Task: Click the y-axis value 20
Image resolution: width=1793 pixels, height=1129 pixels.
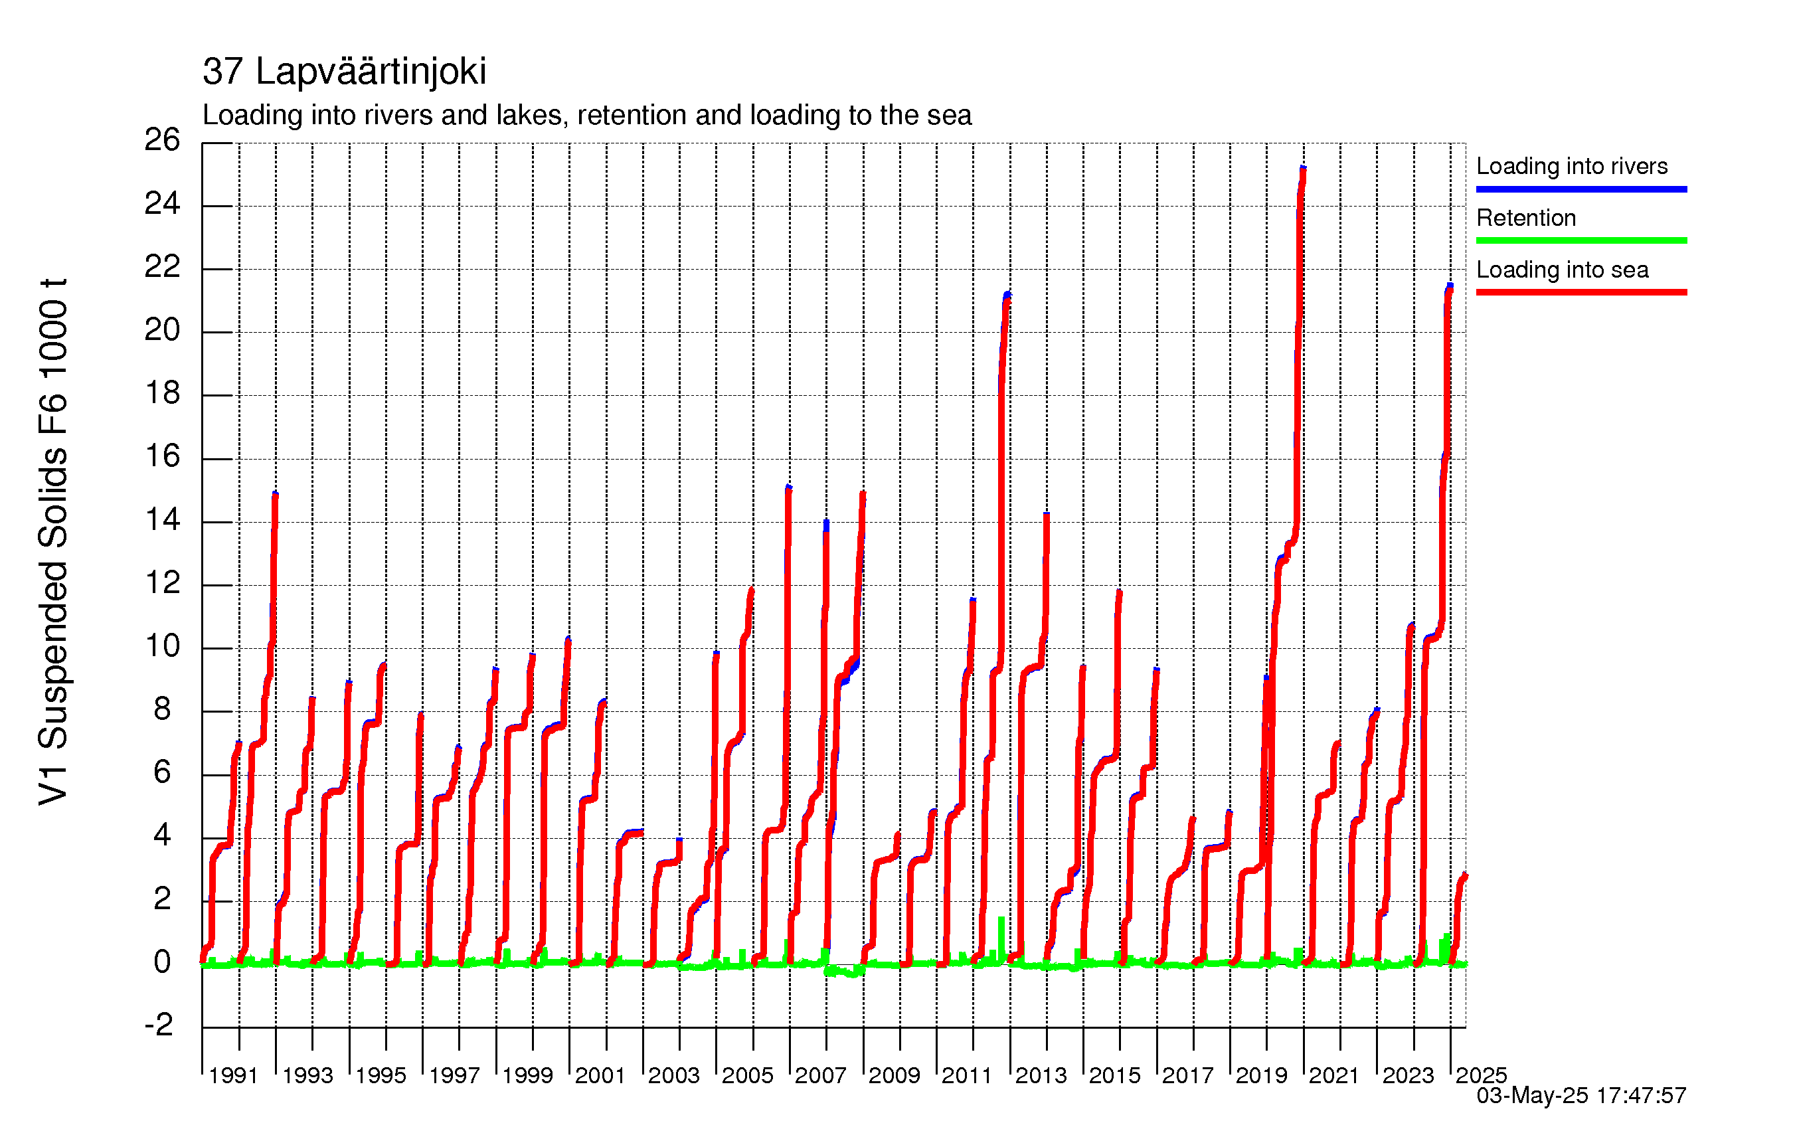Action: 162,330
